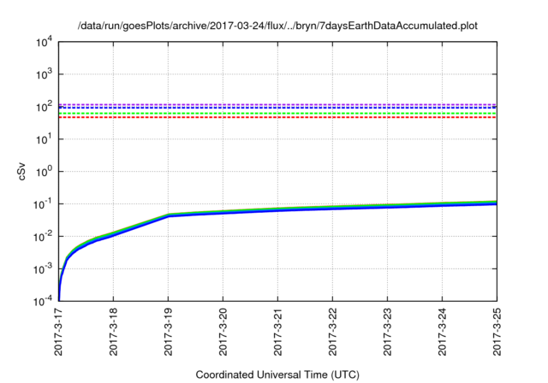548x383 pixels.
Task: Click the Coordinated Universal Time (UTC) label
Action: click(x=277, y=374)
